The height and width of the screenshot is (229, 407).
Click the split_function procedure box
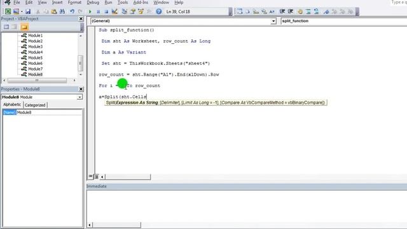pos(343,21)
